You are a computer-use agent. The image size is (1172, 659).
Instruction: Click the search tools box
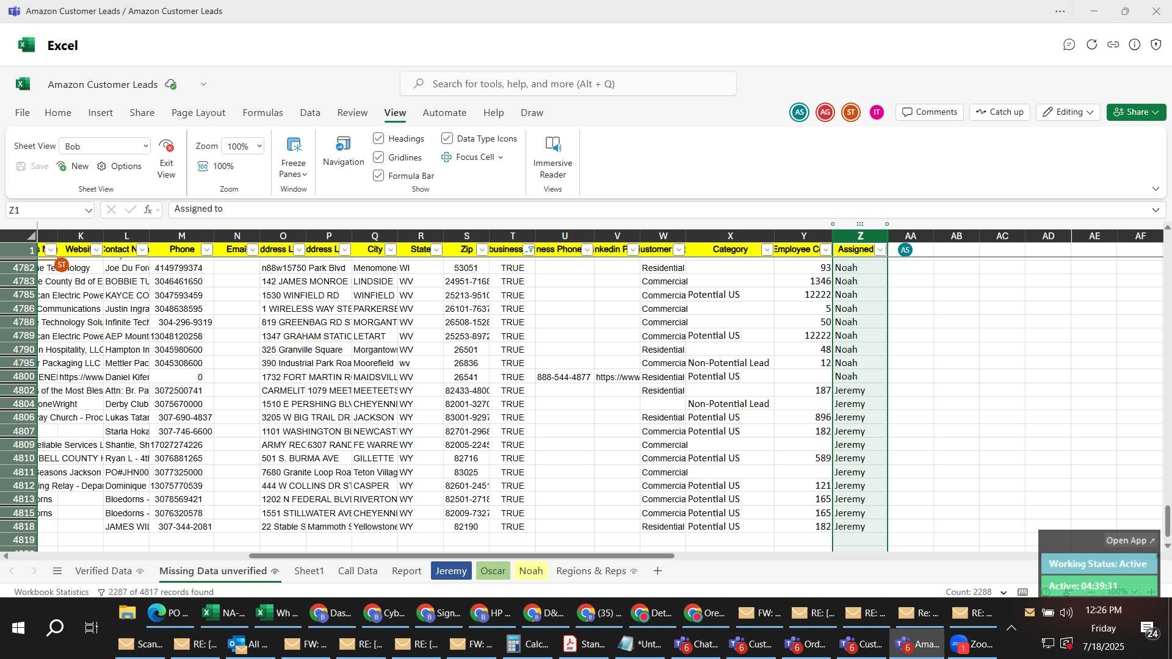568,84
